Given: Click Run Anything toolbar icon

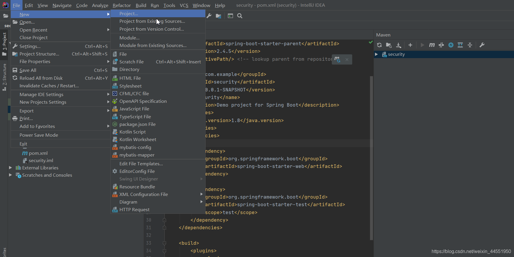Looking at the screenshot, I should click(230, 16).
